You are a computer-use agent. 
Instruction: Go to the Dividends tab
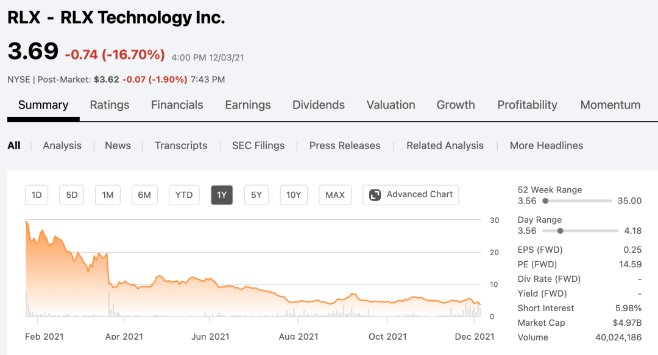pos(319,105)
